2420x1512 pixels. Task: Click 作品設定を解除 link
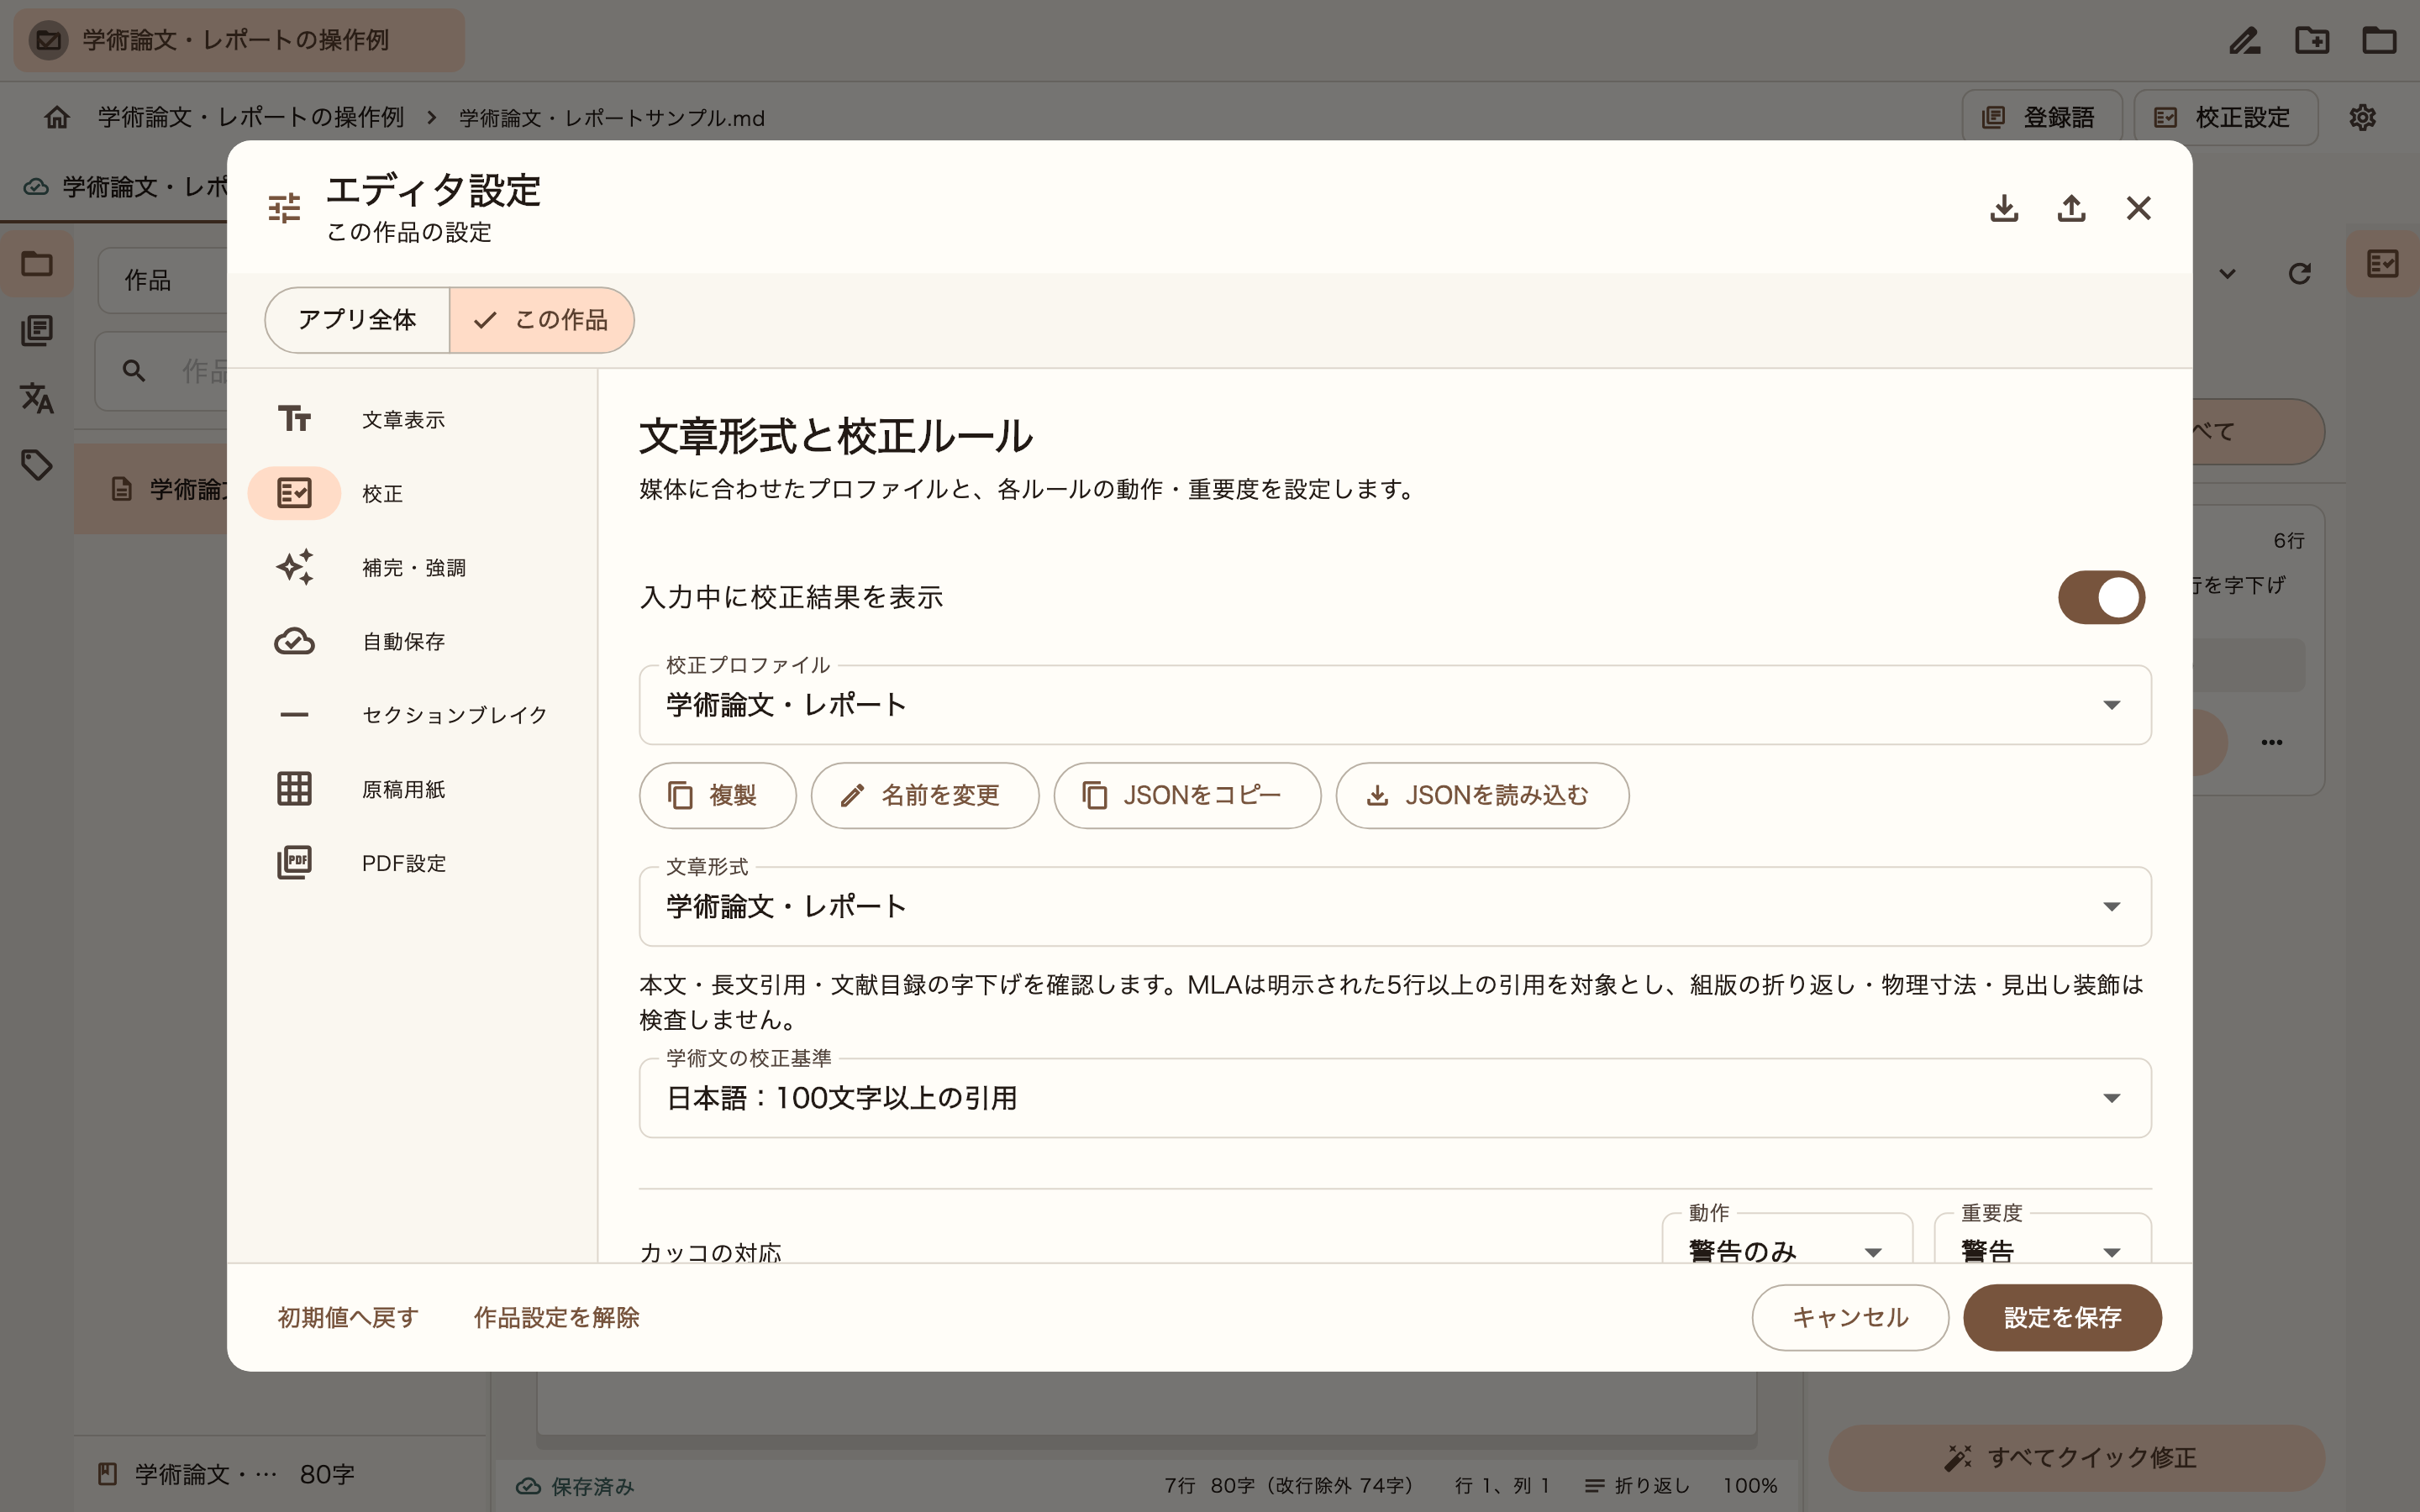(x=556, y=1318)
